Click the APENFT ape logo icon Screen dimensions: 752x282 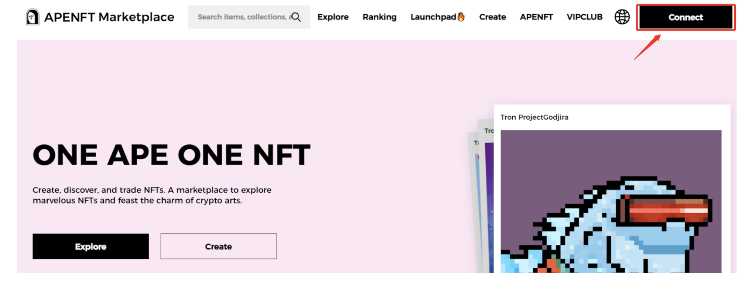33,17
